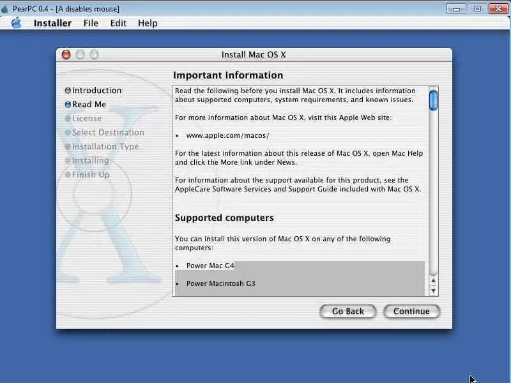Click the Go Back button
Image resolution: width=511 pixels, height=383 pixels.
[x=347, y=312]
